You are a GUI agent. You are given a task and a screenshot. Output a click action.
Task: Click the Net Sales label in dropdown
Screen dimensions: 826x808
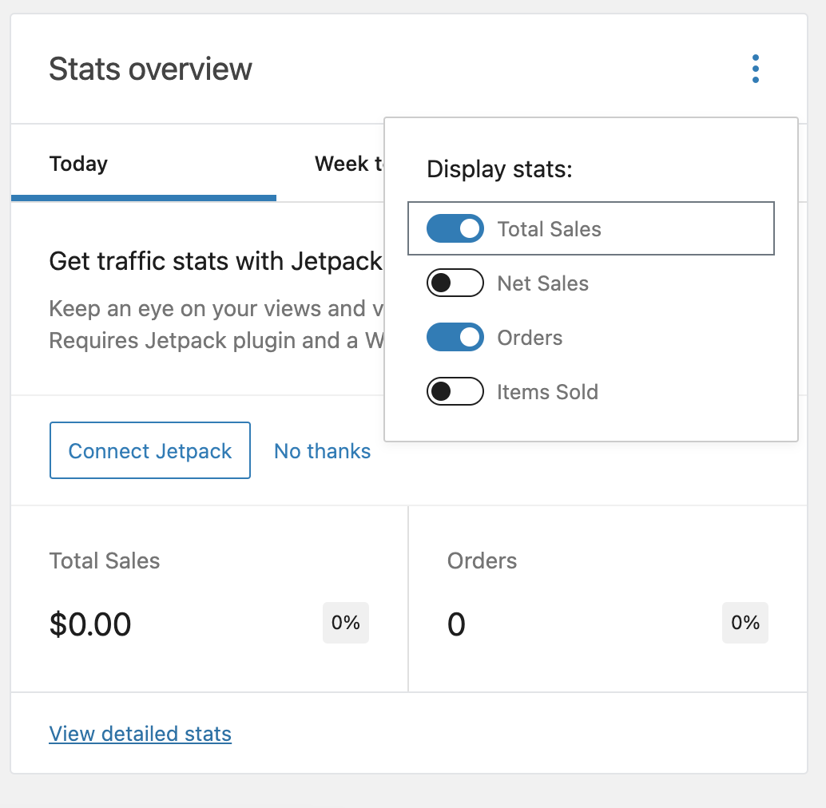pos(542,283)
